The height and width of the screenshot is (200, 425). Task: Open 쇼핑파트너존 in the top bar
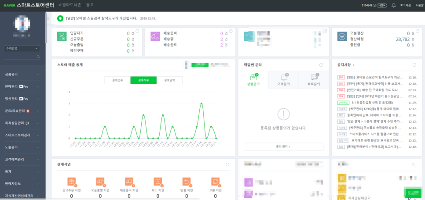70,5
